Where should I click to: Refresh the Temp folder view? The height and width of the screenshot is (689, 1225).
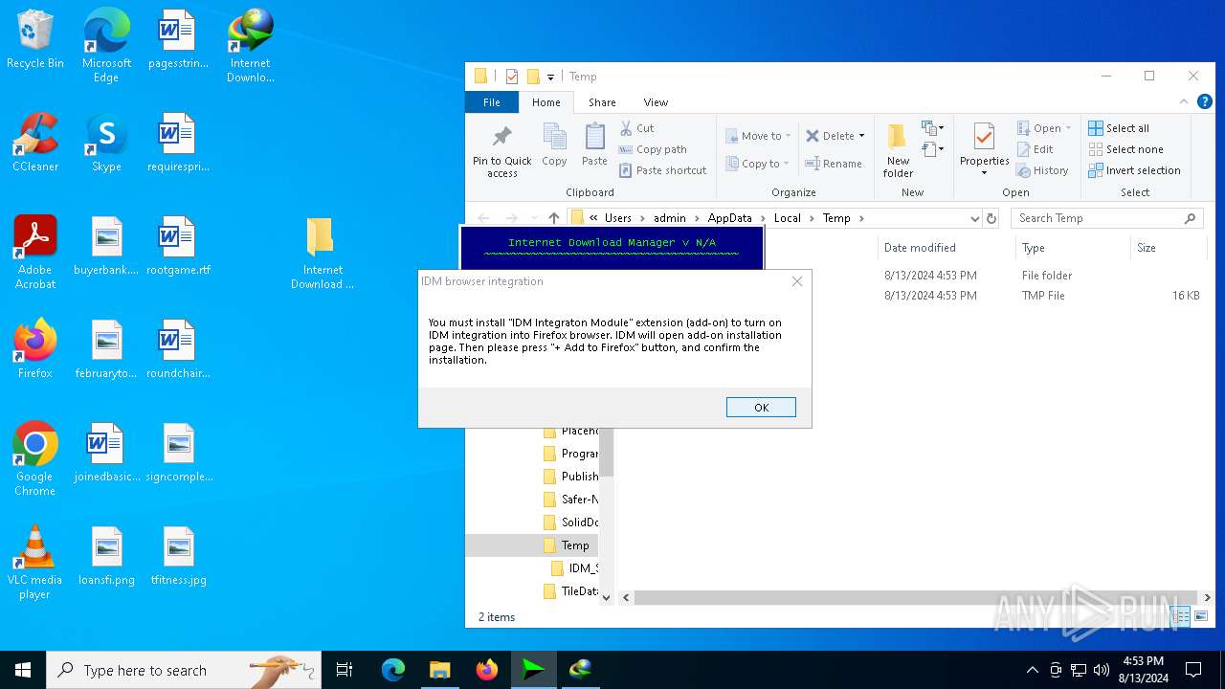tap(991, 218)
